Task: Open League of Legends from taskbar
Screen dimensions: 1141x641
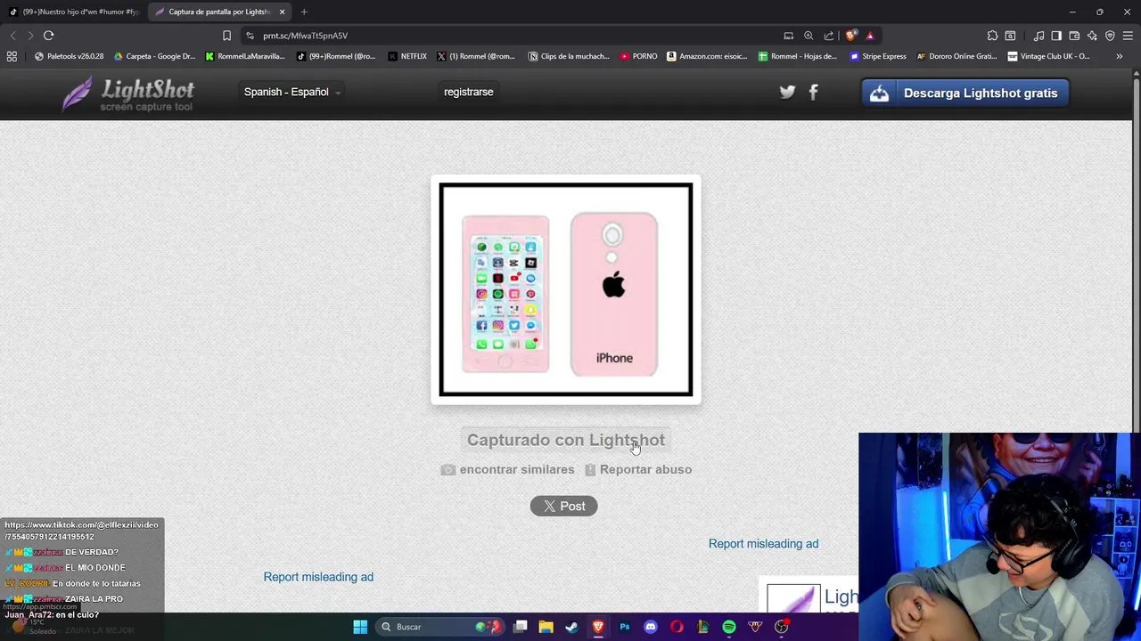Action: click(702, 627)
